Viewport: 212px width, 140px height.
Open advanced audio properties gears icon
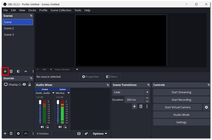point(86,134)
